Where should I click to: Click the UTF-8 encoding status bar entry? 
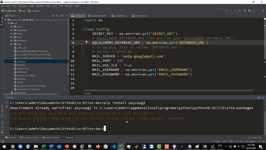[239, 141]
